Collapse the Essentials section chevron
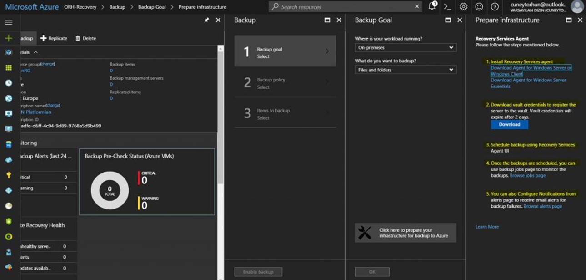The image size is (586, 280). point(35,52)
